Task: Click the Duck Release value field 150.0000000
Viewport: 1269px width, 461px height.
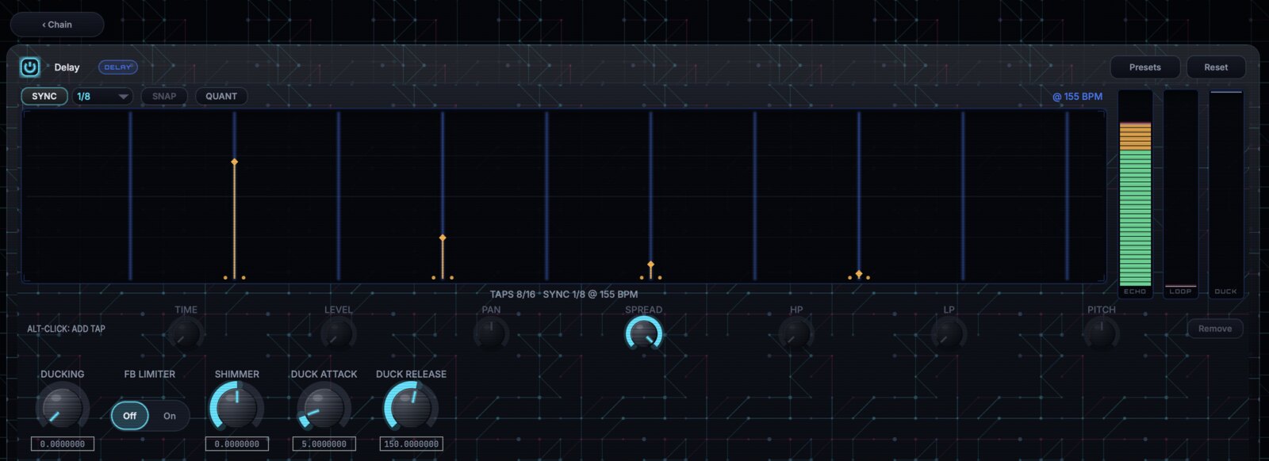Action: click(411, 444)
